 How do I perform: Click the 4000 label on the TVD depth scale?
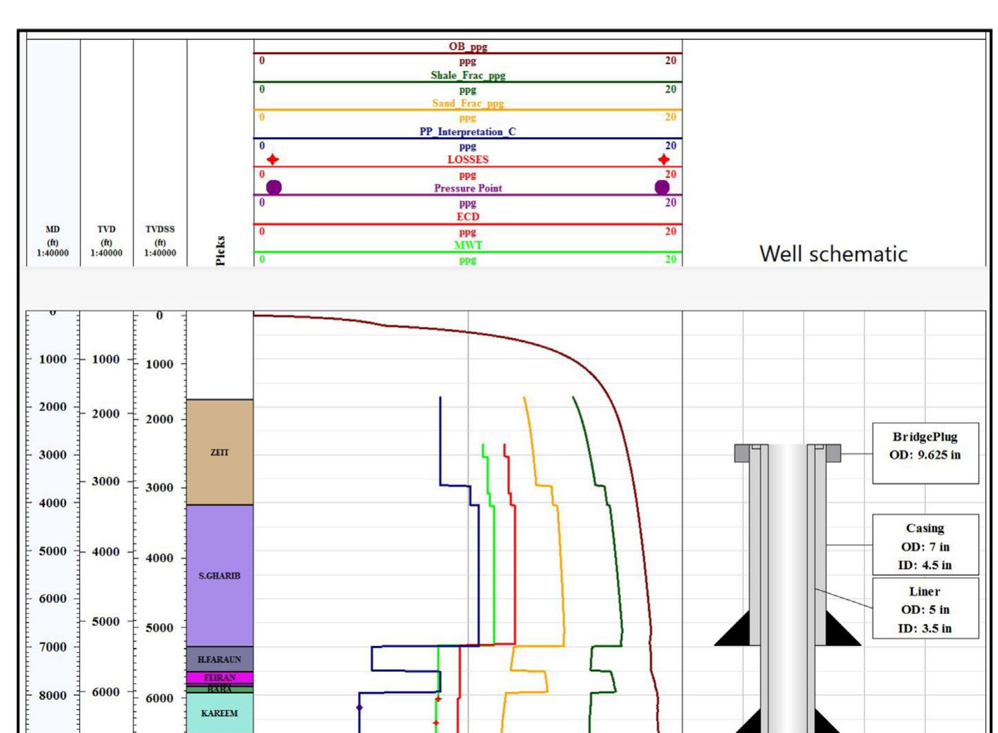pos(106,552)
